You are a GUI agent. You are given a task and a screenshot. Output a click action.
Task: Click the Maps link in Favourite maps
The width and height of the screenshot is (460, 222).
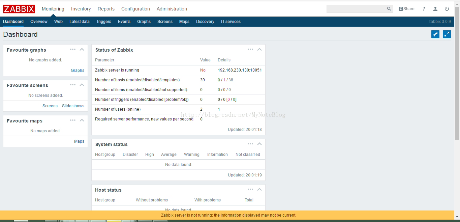coord(79,141)
